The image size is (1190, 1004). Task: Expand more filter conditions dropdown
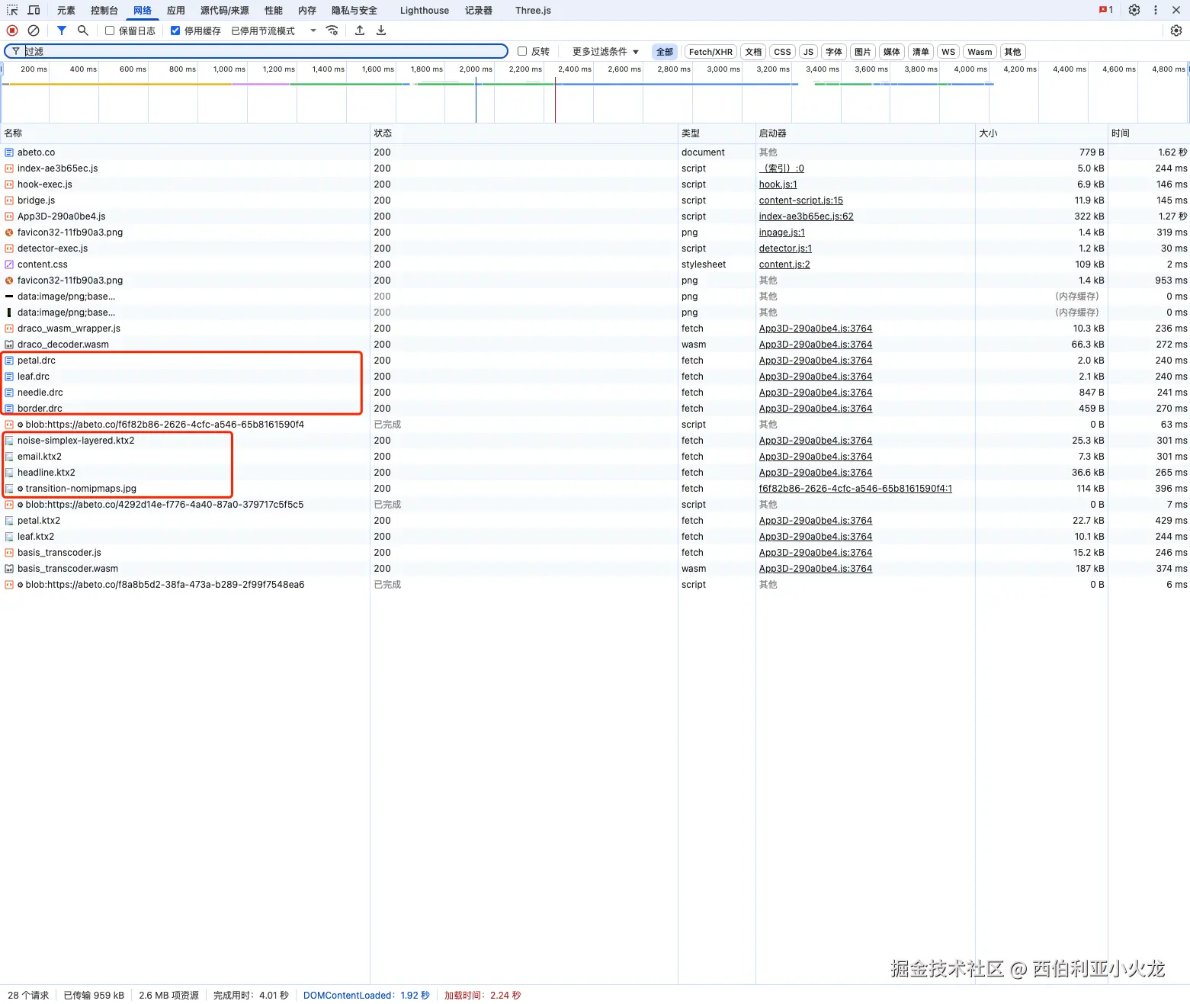(x=606, y=52)
